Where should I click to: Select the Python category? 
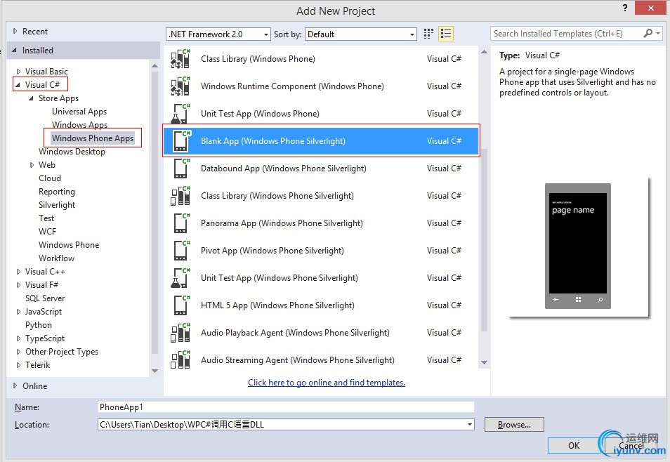tap(39, 325)
